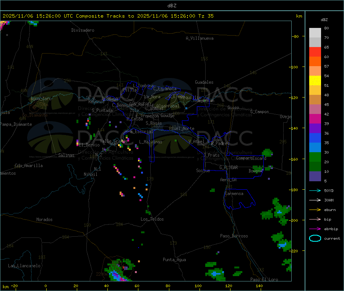Pick the dark slate 5-10 dBZ swatch
The width and height of the screenshot is (344, 291).
(x=315, y=176)
